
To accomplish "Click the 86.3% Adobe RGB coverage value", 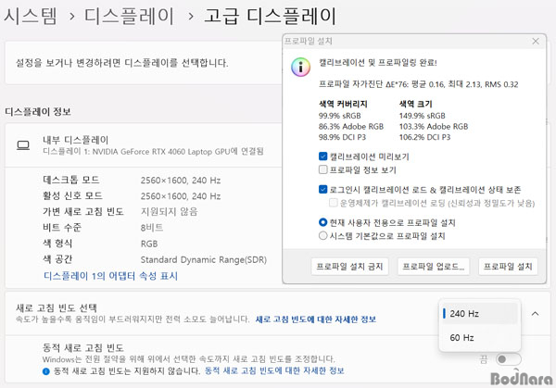I will coord(351,127).
